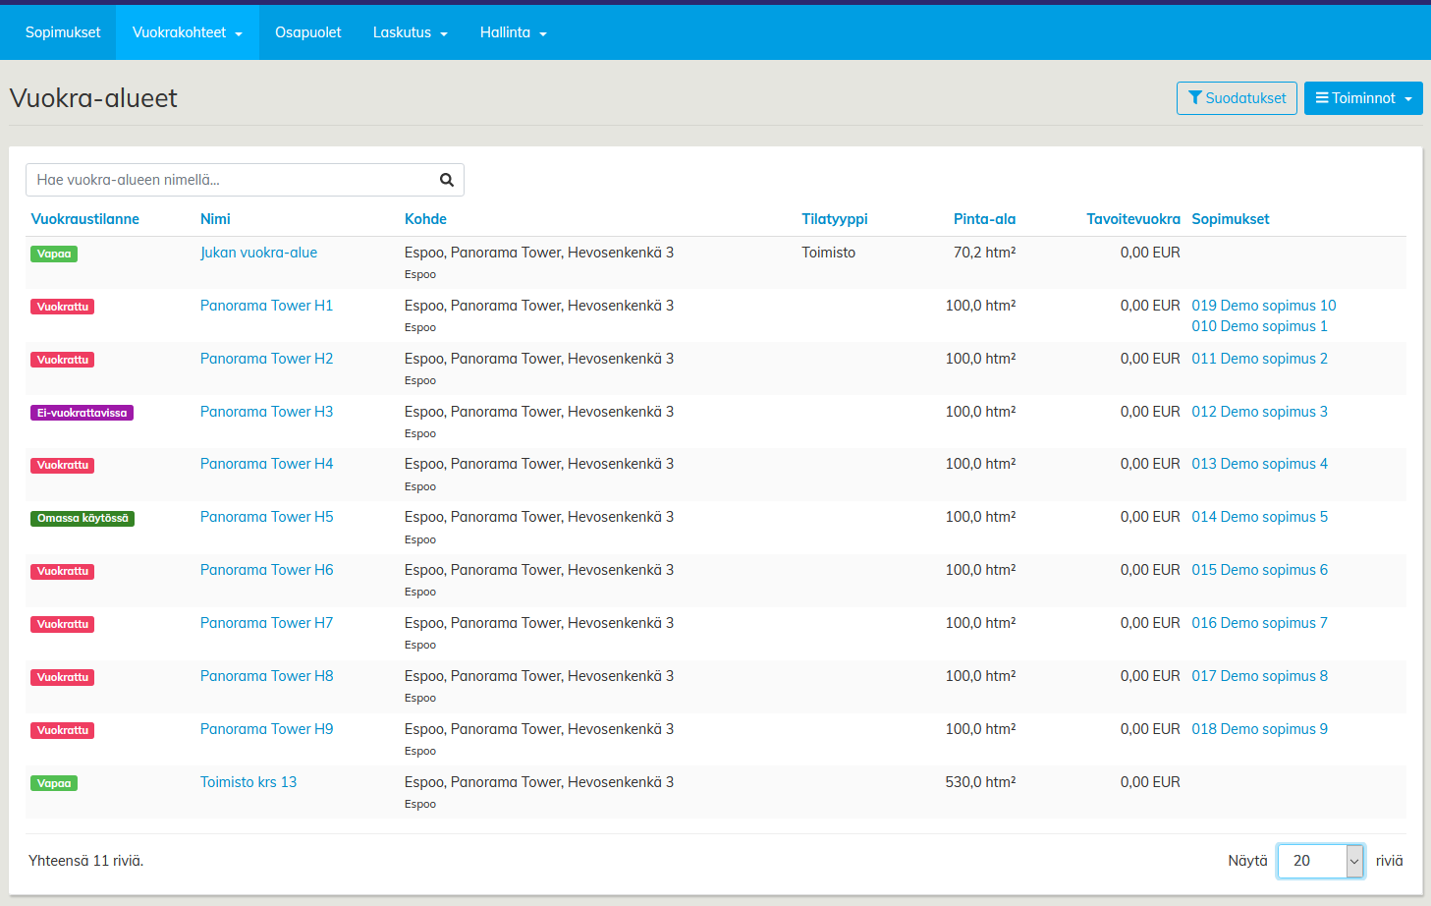Open contract 019 Demo sopimus 10
Image resolution: width=1431 pixels, height=906 pixels.
tap(1263, 306)
